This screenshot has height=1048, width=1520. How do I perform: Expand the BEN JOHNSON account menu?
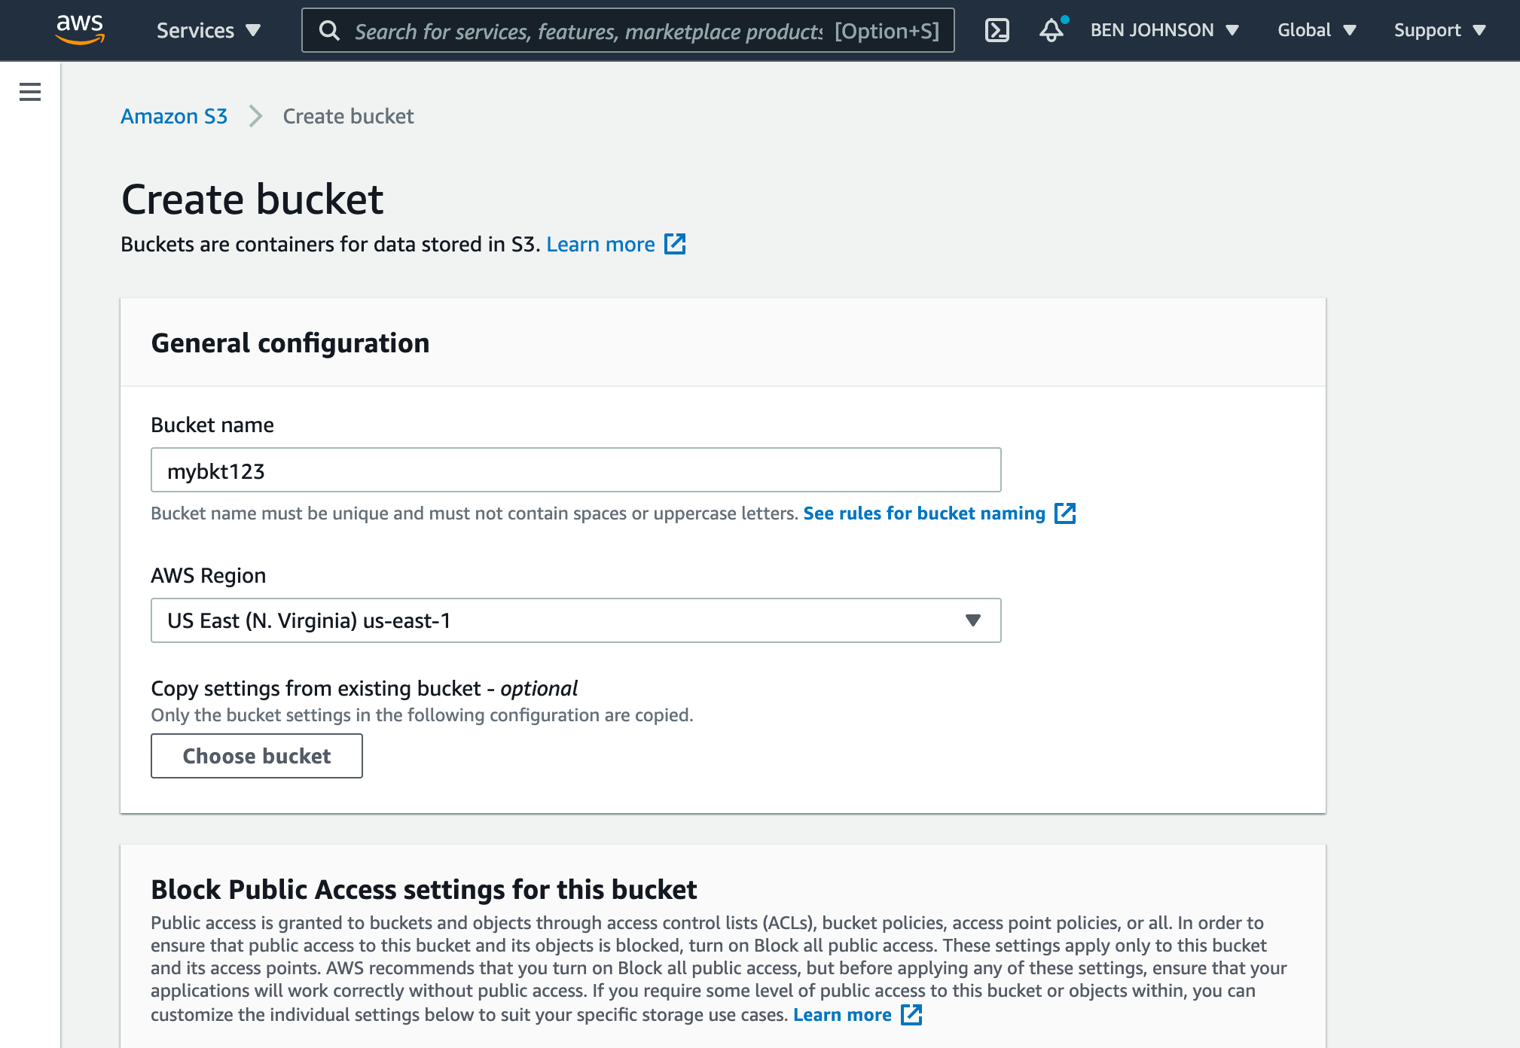[x=1164, y=30]
